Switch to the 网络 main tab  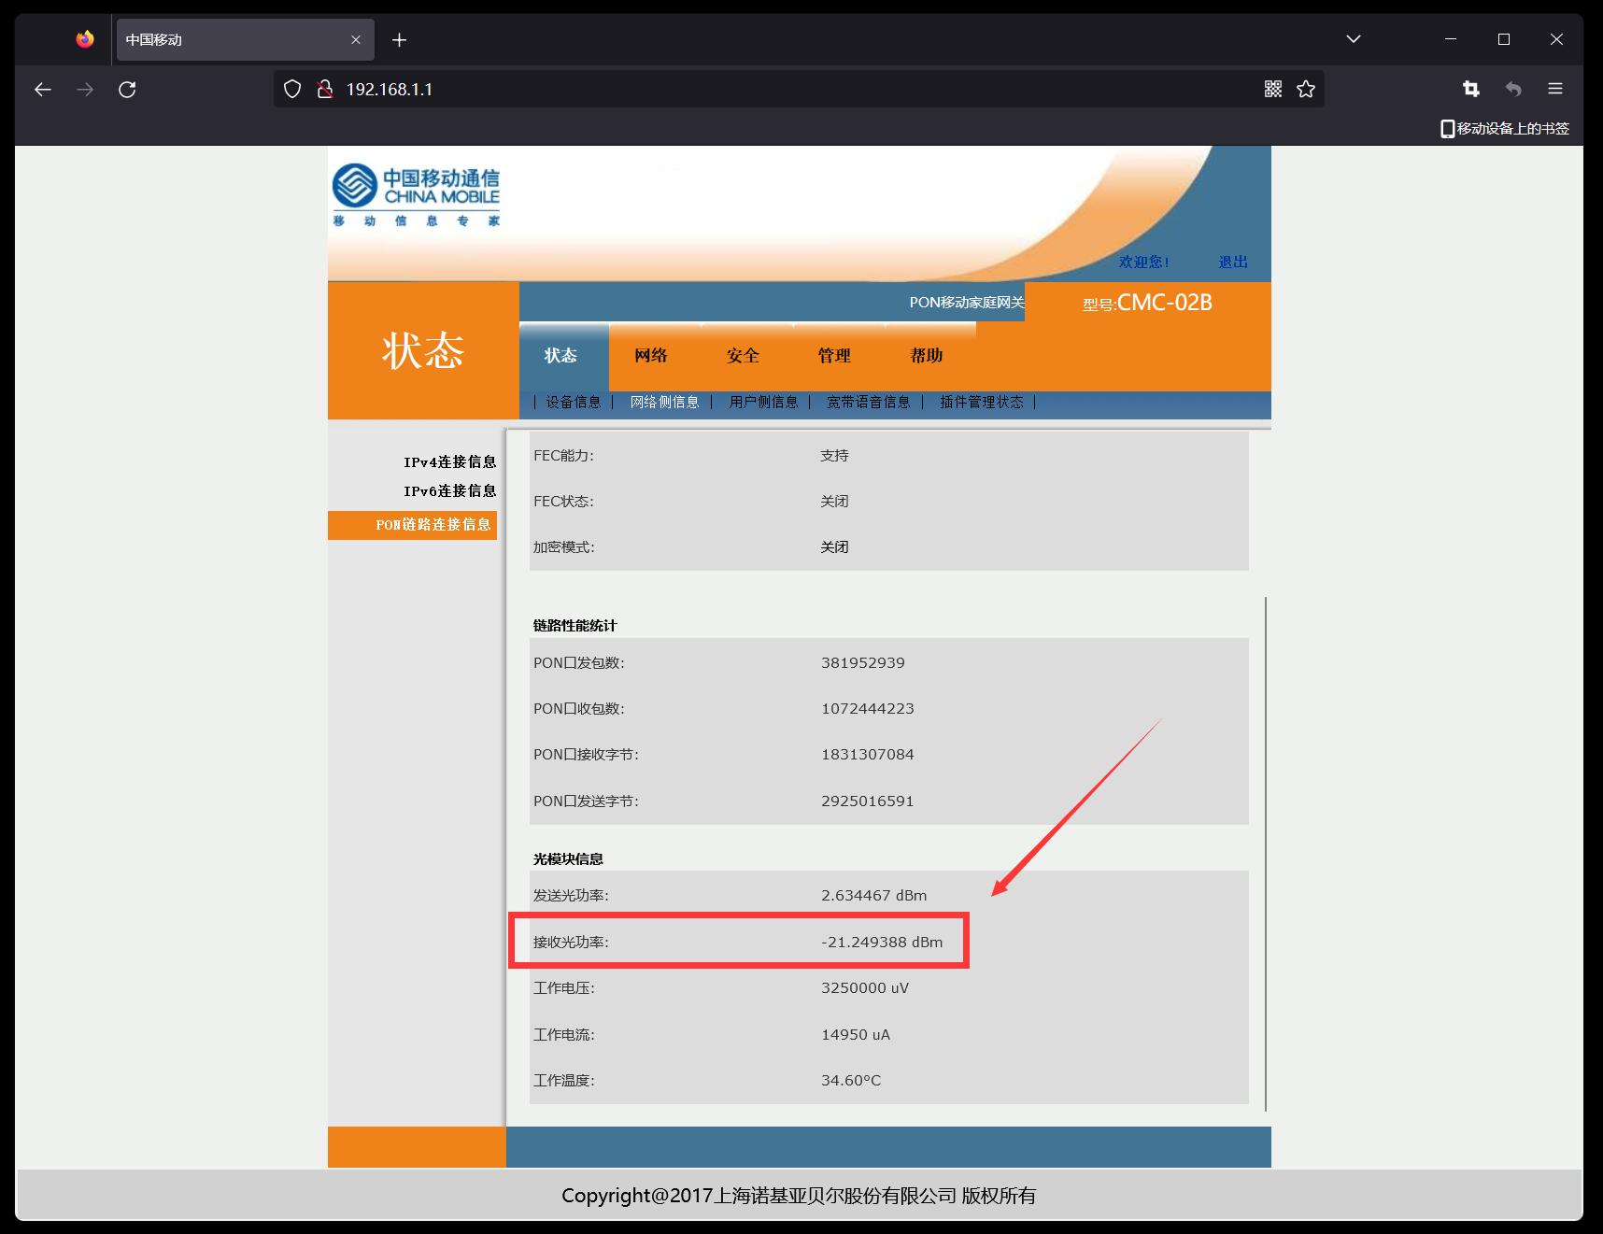pos(651,356)
